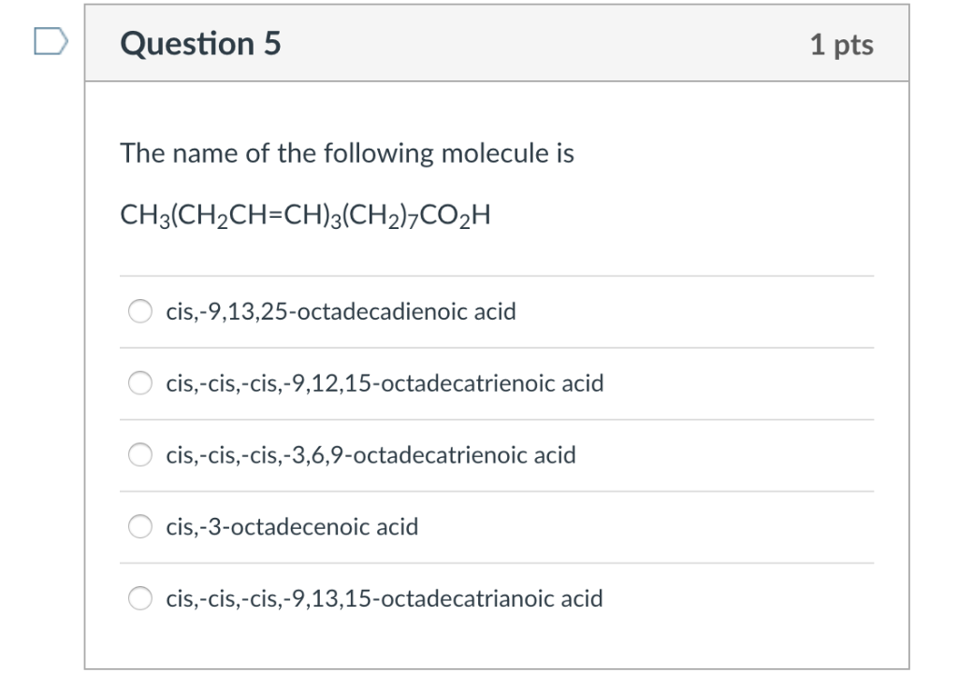Click the answer text cis,-cis,-cis,-9,12,15-octadecatrienoic acid
958x687 pixels.
coord(385,383)
